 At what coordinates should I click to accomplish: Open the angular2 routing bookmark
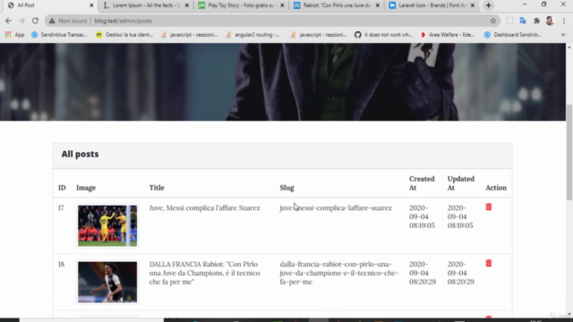click(x=252, y=35)
